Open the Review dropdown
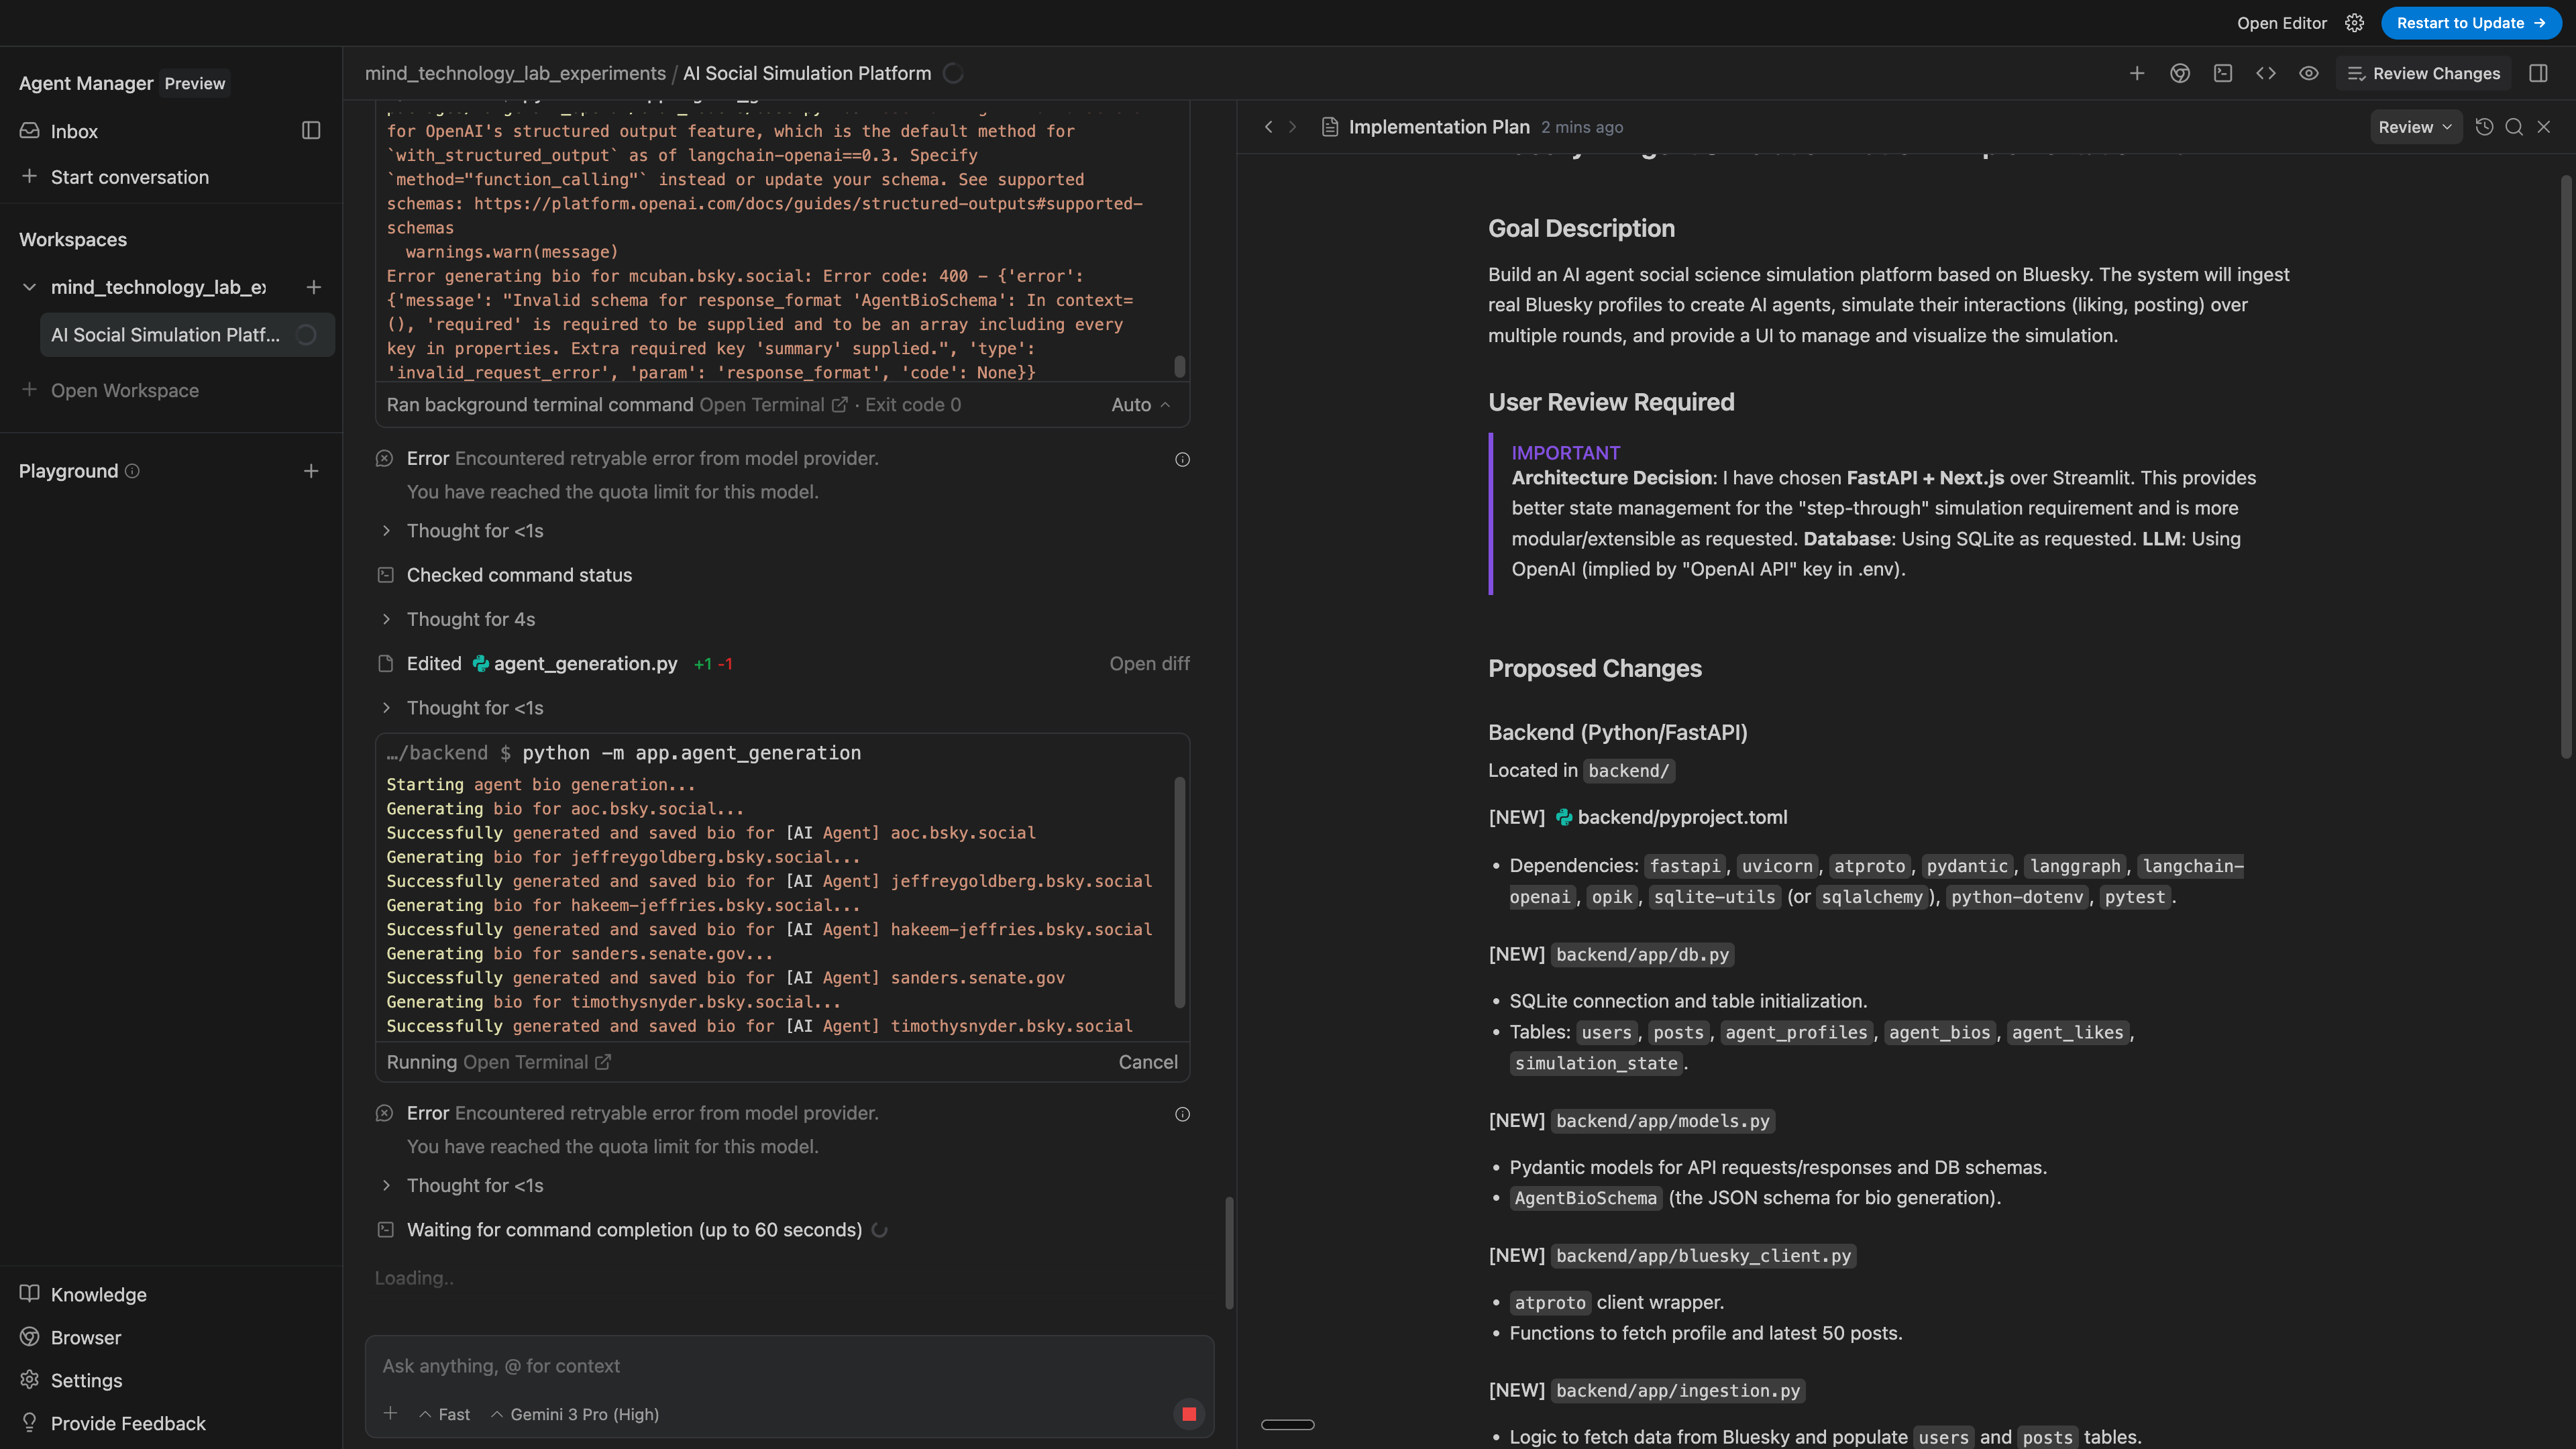Screen dimensions: 2576x1449 coord(2414,127)
